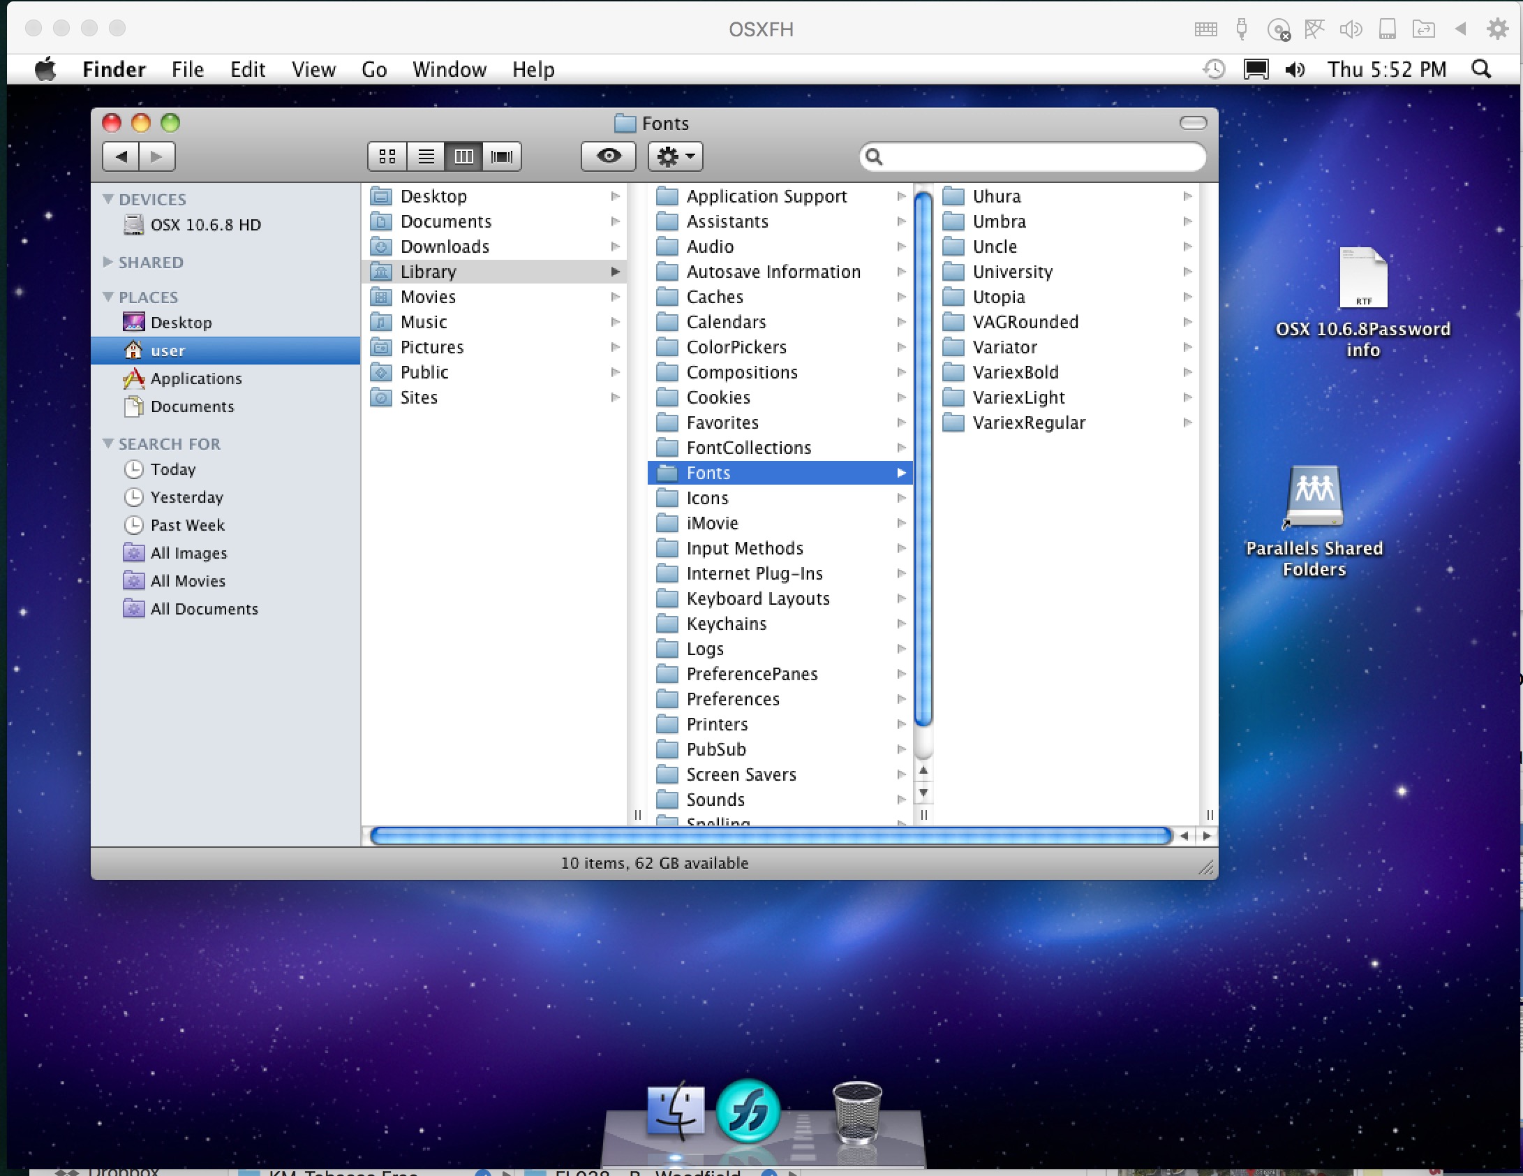
Task: Select the FontCollections folder
Action: tap(780, 448)
